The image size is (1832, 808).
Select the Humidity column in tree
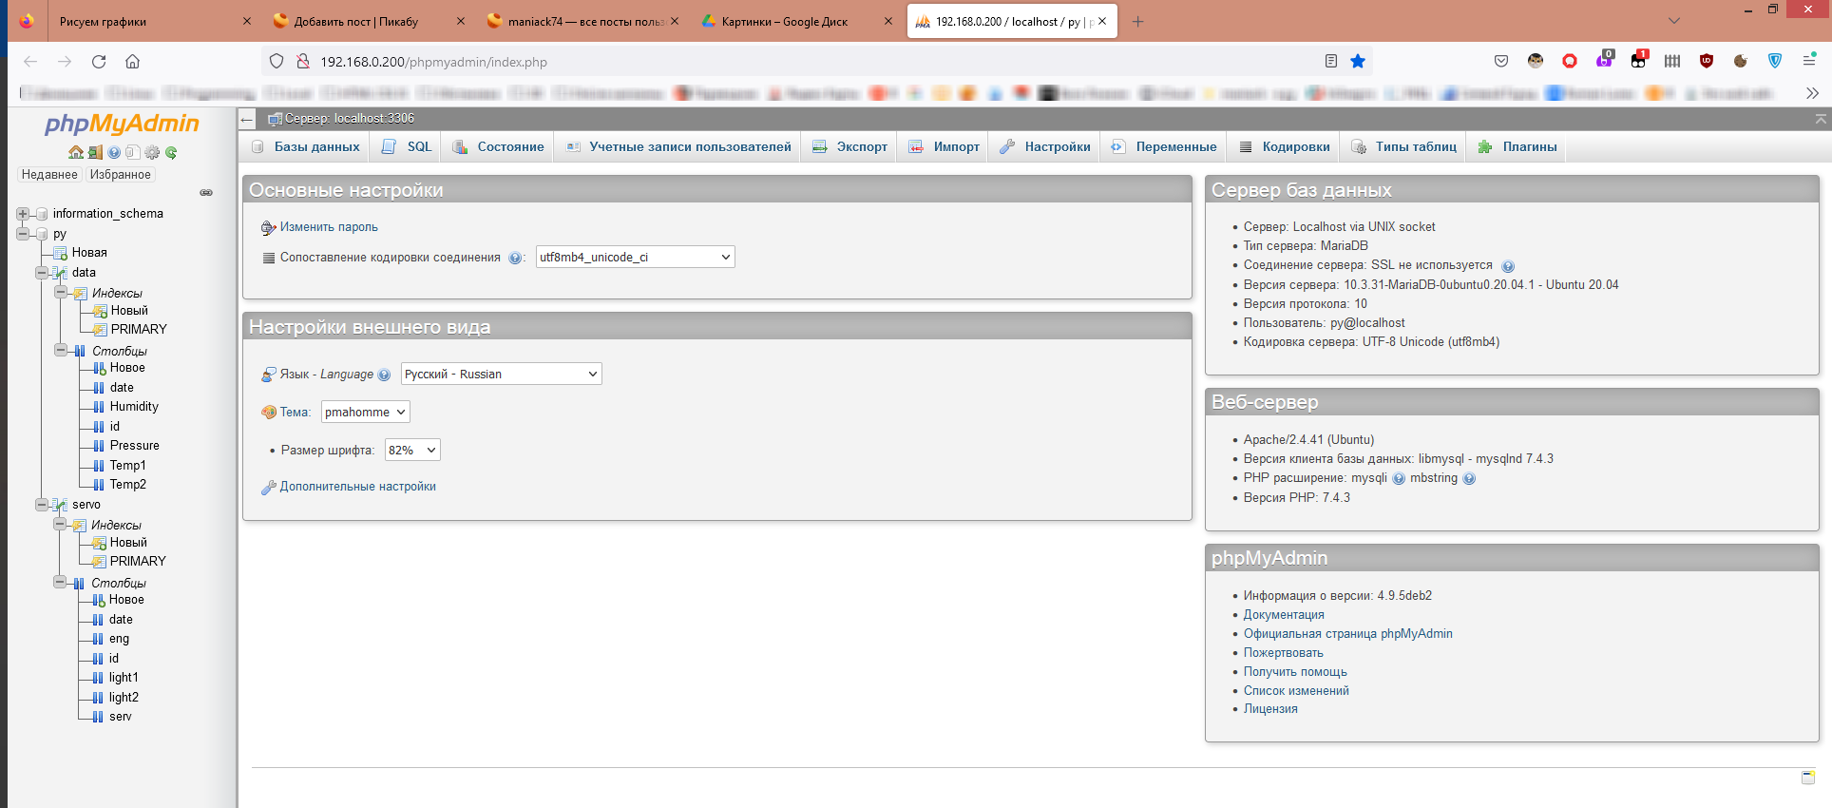(134, 407)
